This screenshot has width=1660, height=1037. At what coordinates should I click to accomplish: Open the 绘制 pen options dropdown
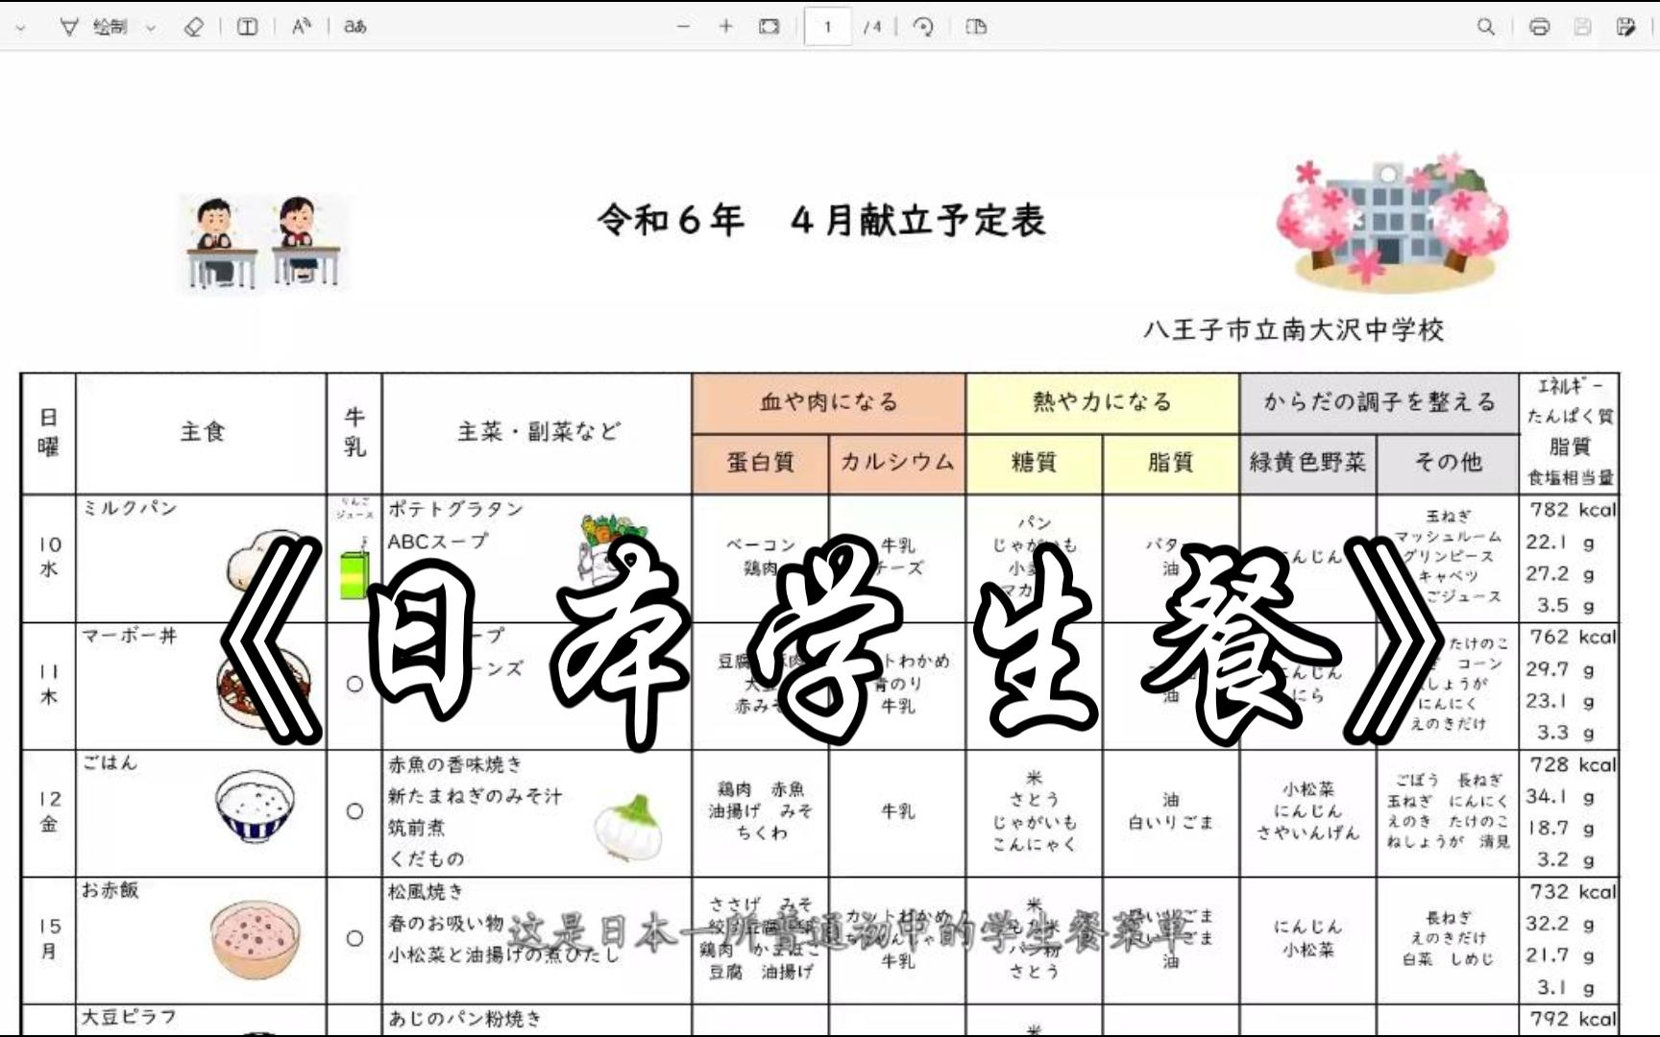tap(150, 27)
